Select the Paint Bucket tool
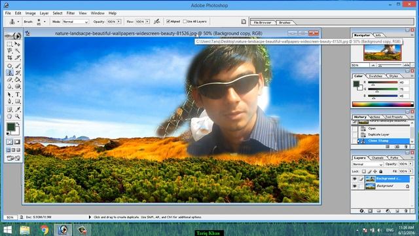This screenshot has height=236, width=419. [x=18, y=80]
